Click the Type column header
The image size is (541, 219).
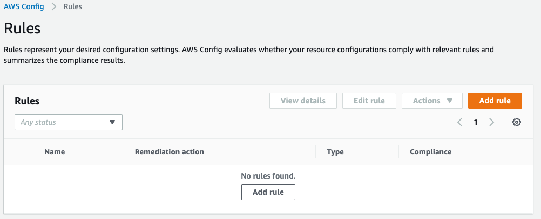point(335,152)
